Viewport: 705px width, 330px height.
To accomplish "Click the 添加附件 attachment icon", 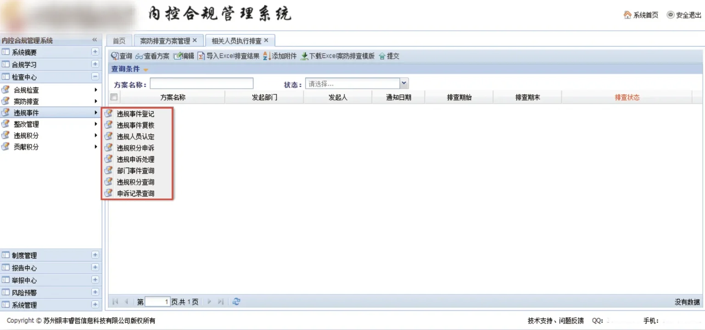I will (267, 56).
